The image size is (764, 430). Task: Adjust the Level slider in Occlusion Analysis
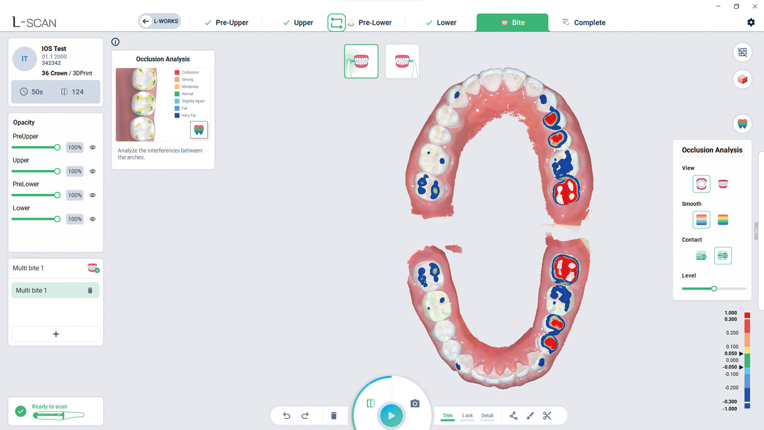tap(714, 288)
